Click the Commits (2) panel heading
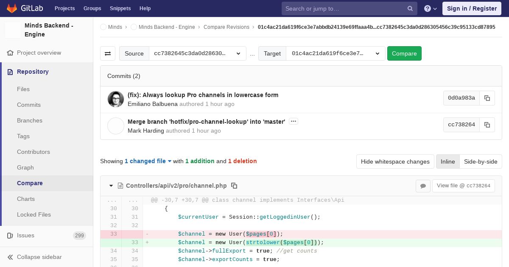509x267 pixels. coord(124,76)
